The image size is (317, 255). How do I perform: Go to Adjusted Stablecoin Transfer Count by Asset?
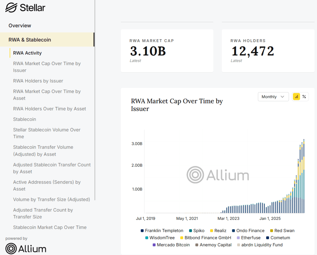52,168
